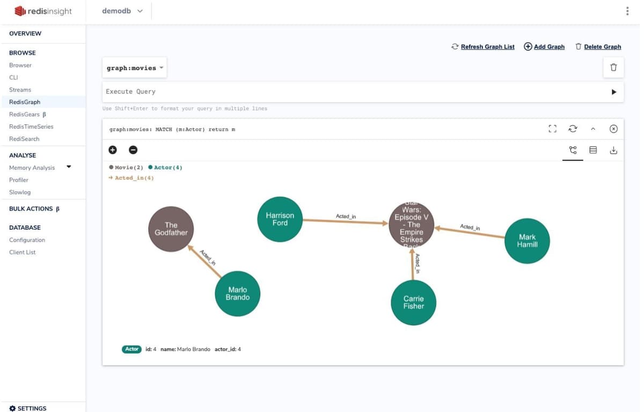This screenshot has height=412, width=644.
Task: Click the Refresh Graph List link
Action: 483,47
